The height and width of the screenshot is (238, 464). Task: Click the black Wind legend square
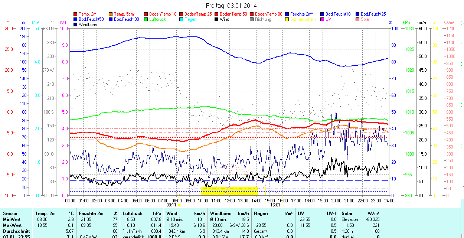216,19
